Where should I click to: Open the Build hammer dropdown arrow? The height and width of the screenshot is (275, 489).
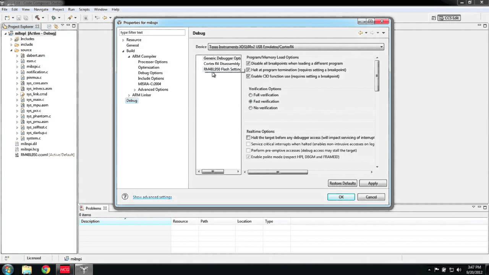[42, 18]
